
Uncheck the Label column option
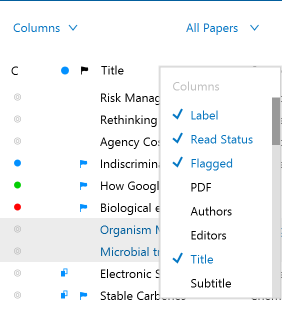pyautogui.click(x=204, y=115)
